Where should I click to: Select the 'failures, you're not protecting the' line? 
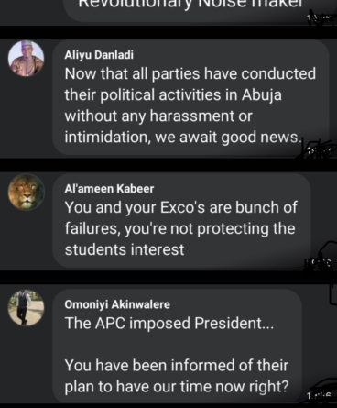tap(179, 228)
